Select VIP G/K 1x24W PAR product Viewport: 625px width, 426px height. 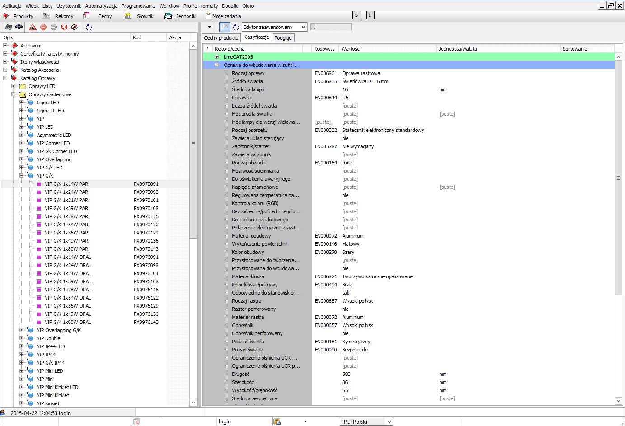pyautogui.click(x=66, y=192)
